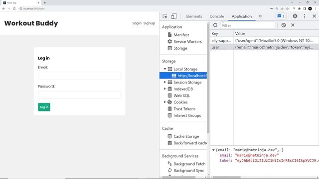319x179 pixels.
Task: Collapse the Local Storage tree node
Action: tap(165, 69)
